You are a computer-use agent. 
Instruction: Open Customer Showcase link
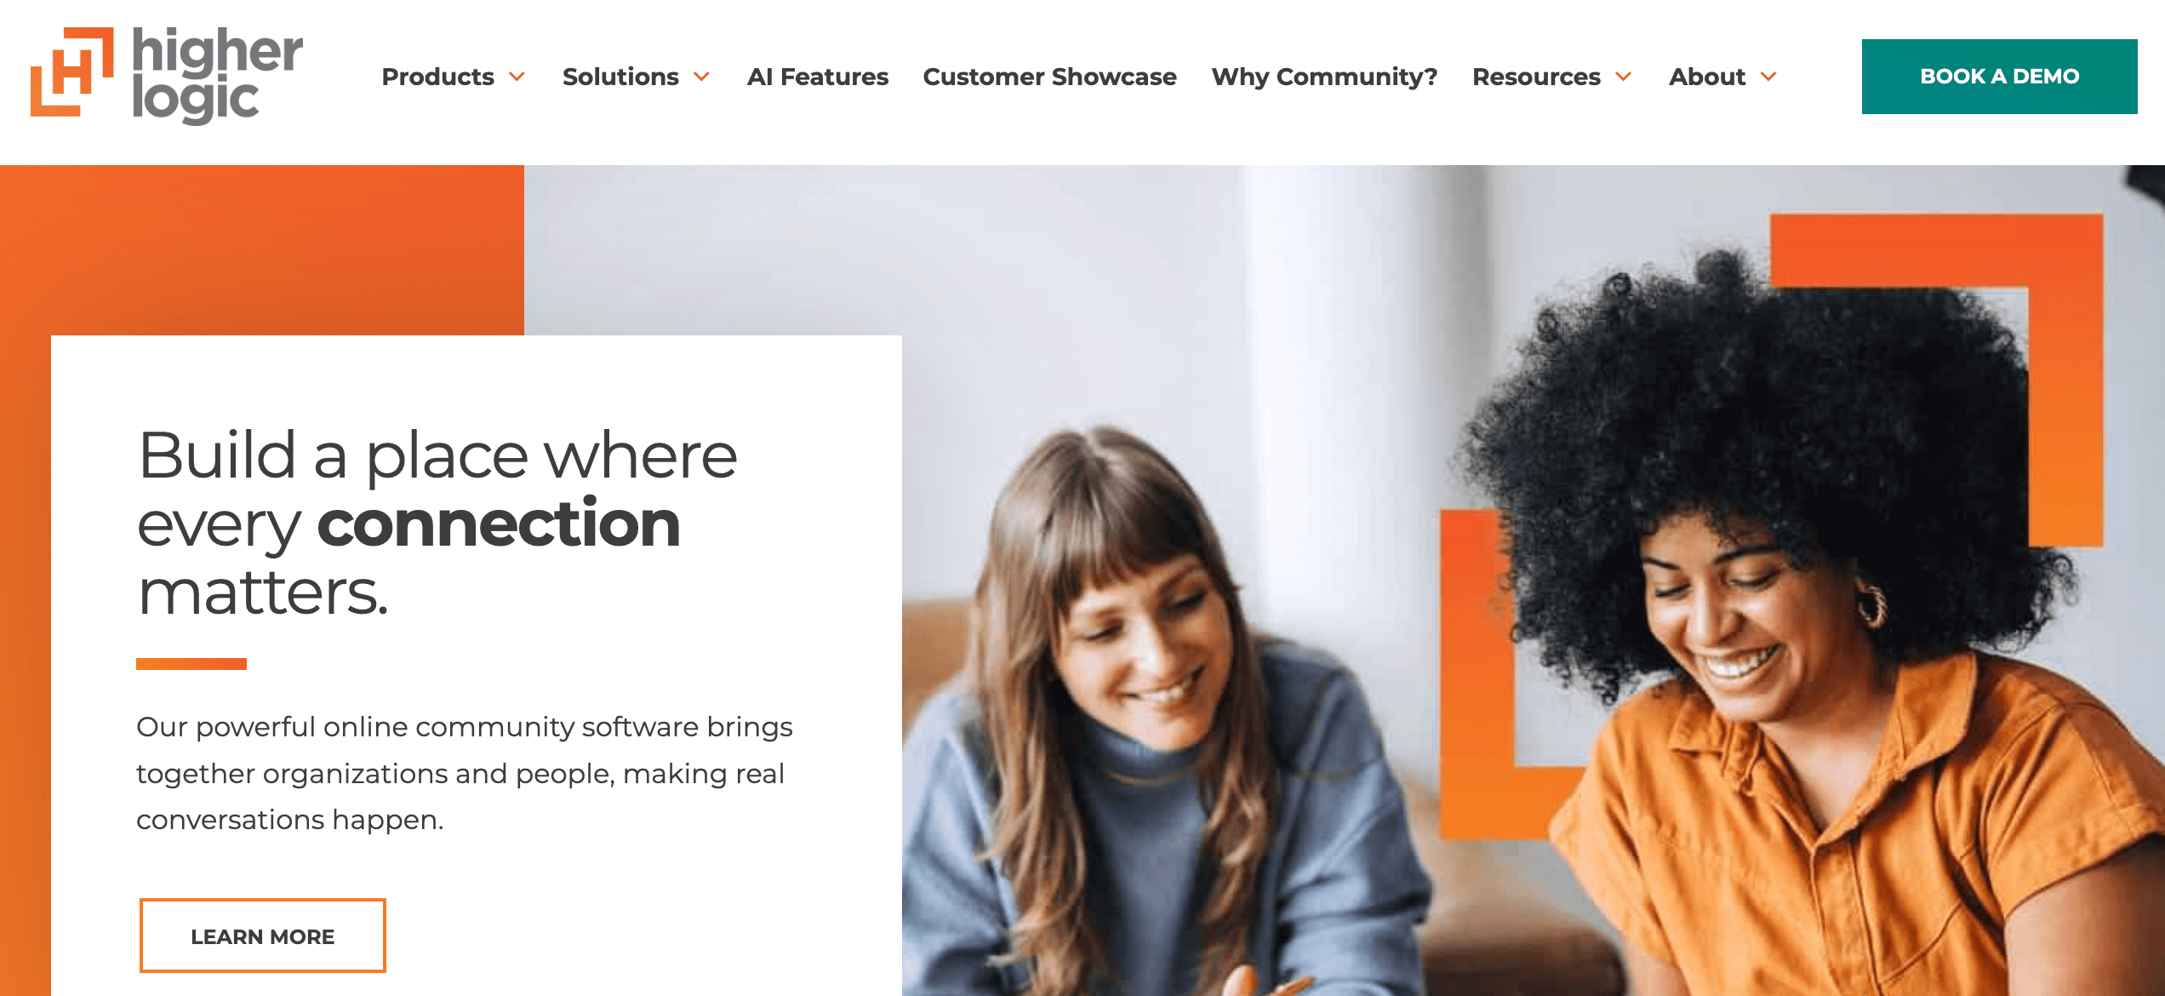pos(1049,77)
